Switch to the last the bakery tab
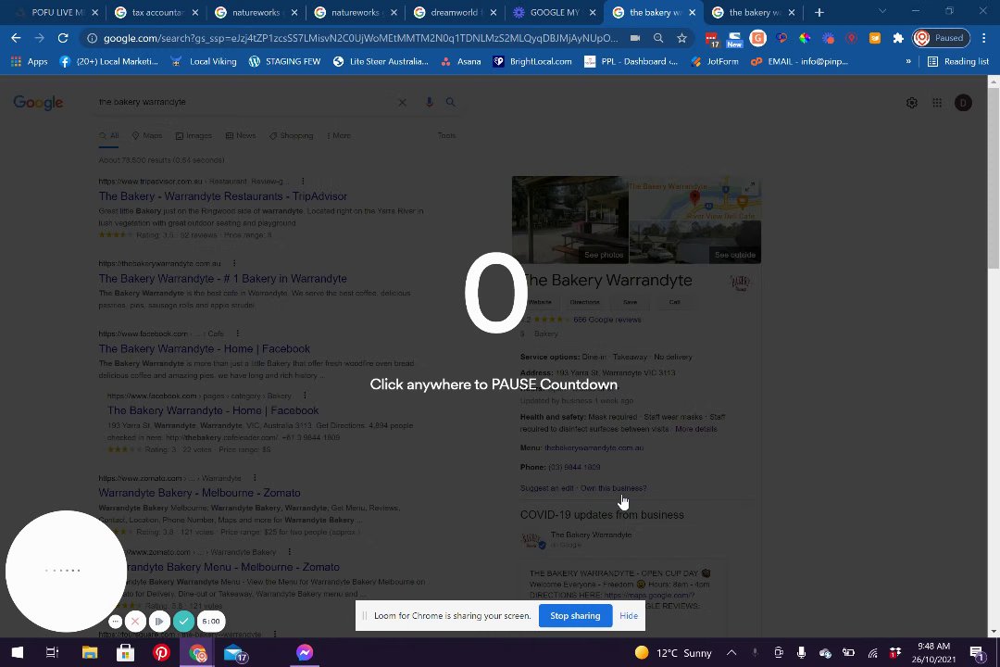This screenshot has height=667, width=1000. pyautogui.click(x=753, y=12)
